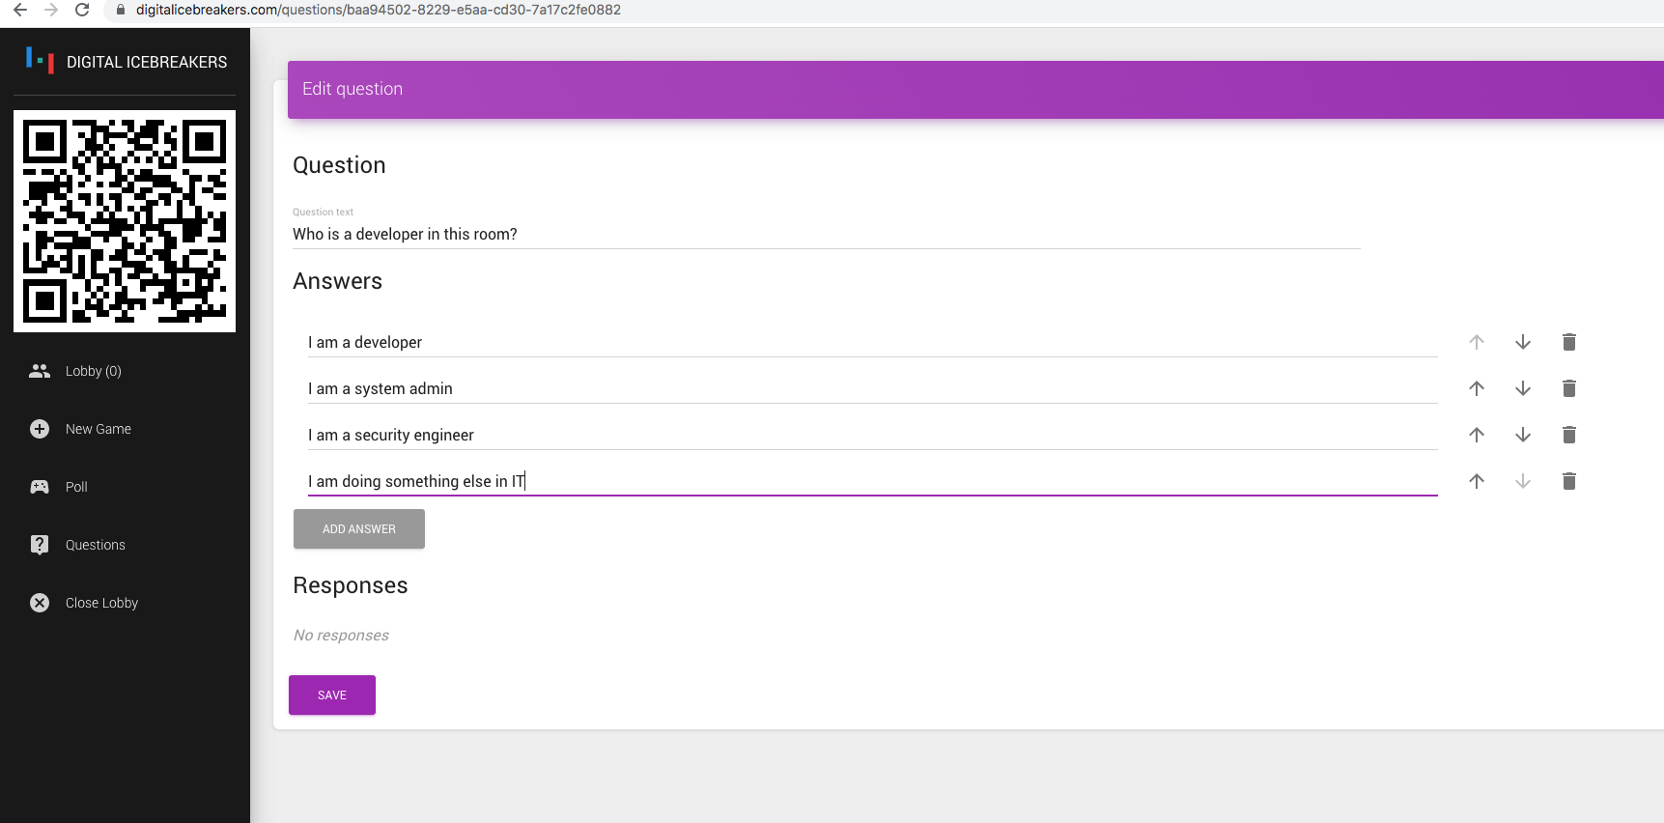
Task: Click the purple SAVE button
Action: pos(332,695)
